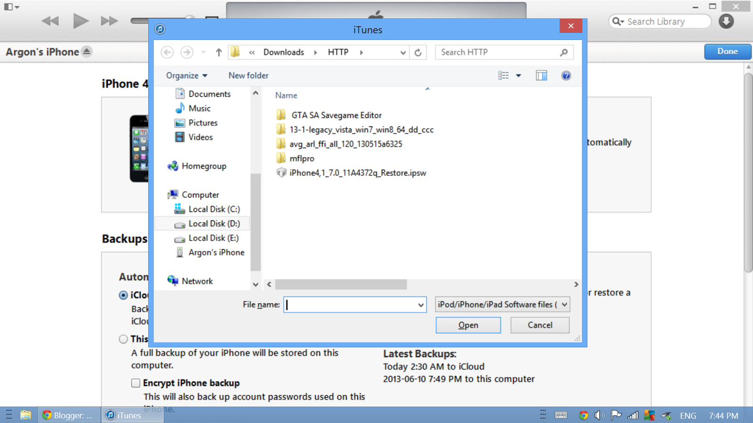Click New folder
The image size is (753, 423).
pyautogui.click(x=248, y=76)
